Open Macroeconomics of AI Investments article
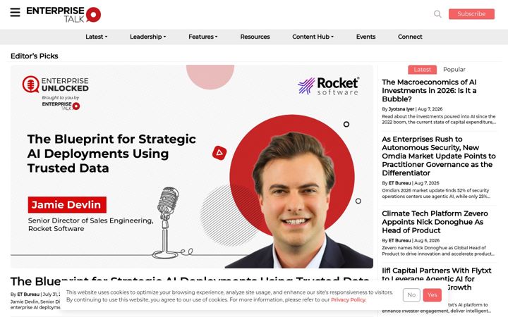508x317 pixels. (x=429, y=91)
